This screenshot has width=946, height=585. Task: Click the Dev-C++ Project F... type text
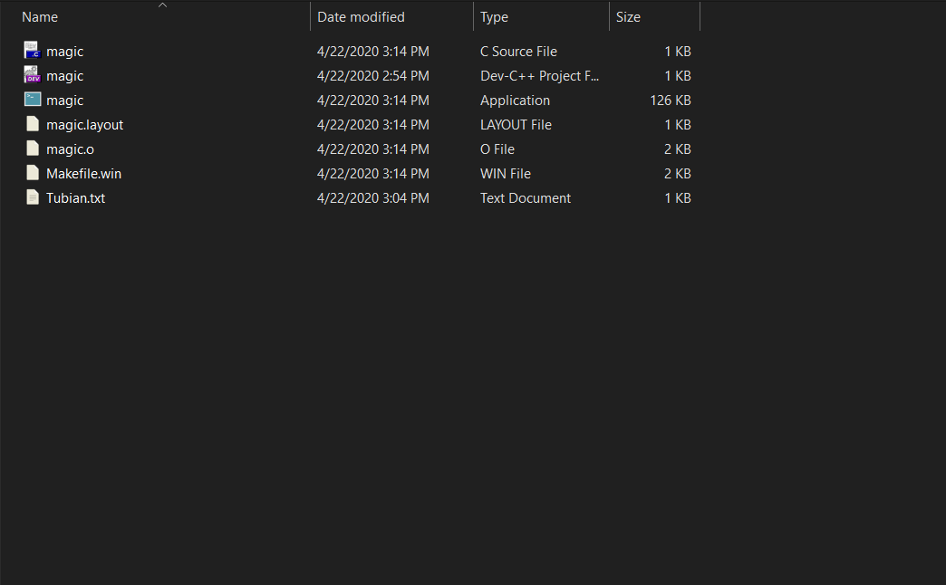(x=539, y=75)
